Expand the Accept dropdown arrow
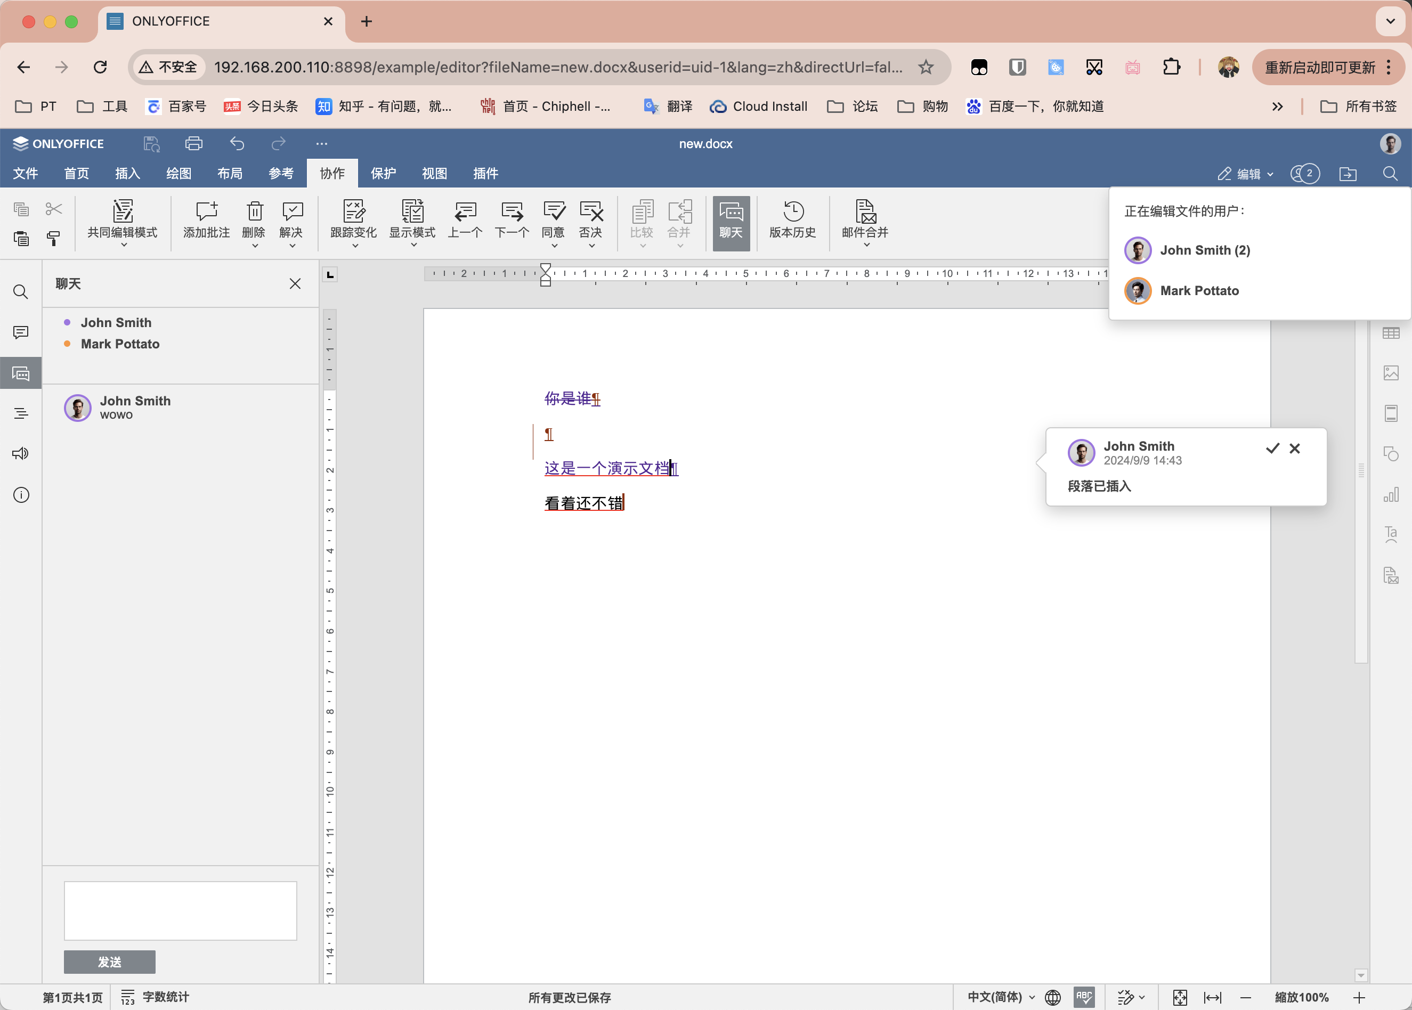This screenshot has width=1412, height=1010. pos(554,246)
